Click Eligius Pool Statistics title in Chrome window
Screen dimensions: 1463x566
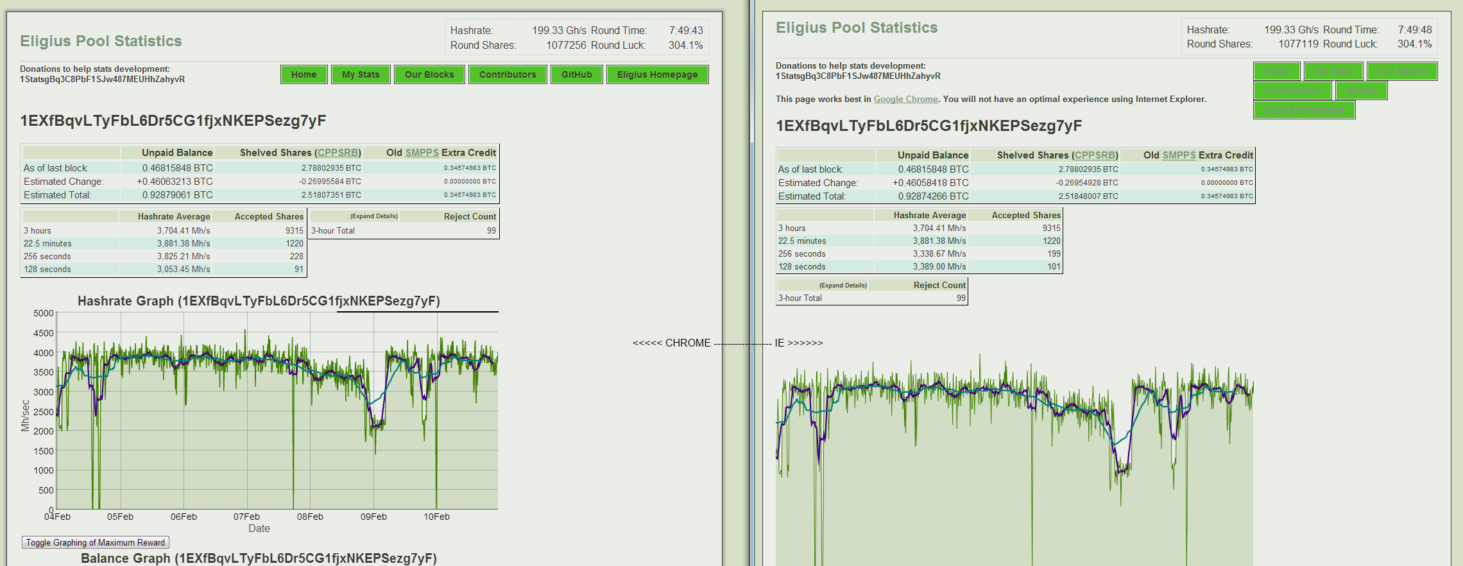(101, 41)
